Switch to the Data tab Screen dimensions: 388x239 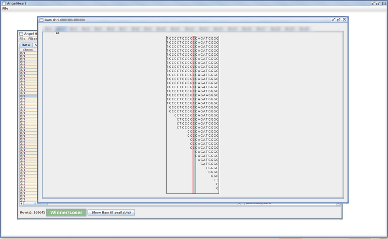tap(25, 45)
